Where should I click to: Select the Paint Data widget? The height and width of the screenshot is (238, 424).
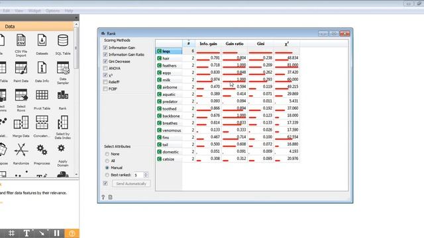[21, 71]
